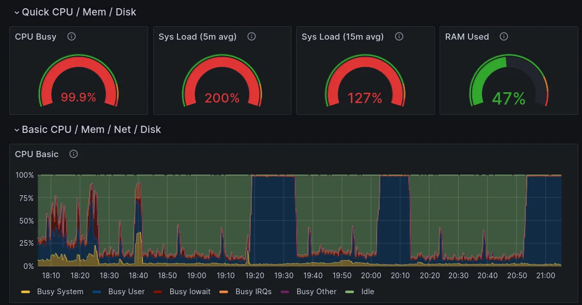Open the RAM Used panel info tooltip
The width and height of the screenshot is (582, 305).
click(503, 37)
